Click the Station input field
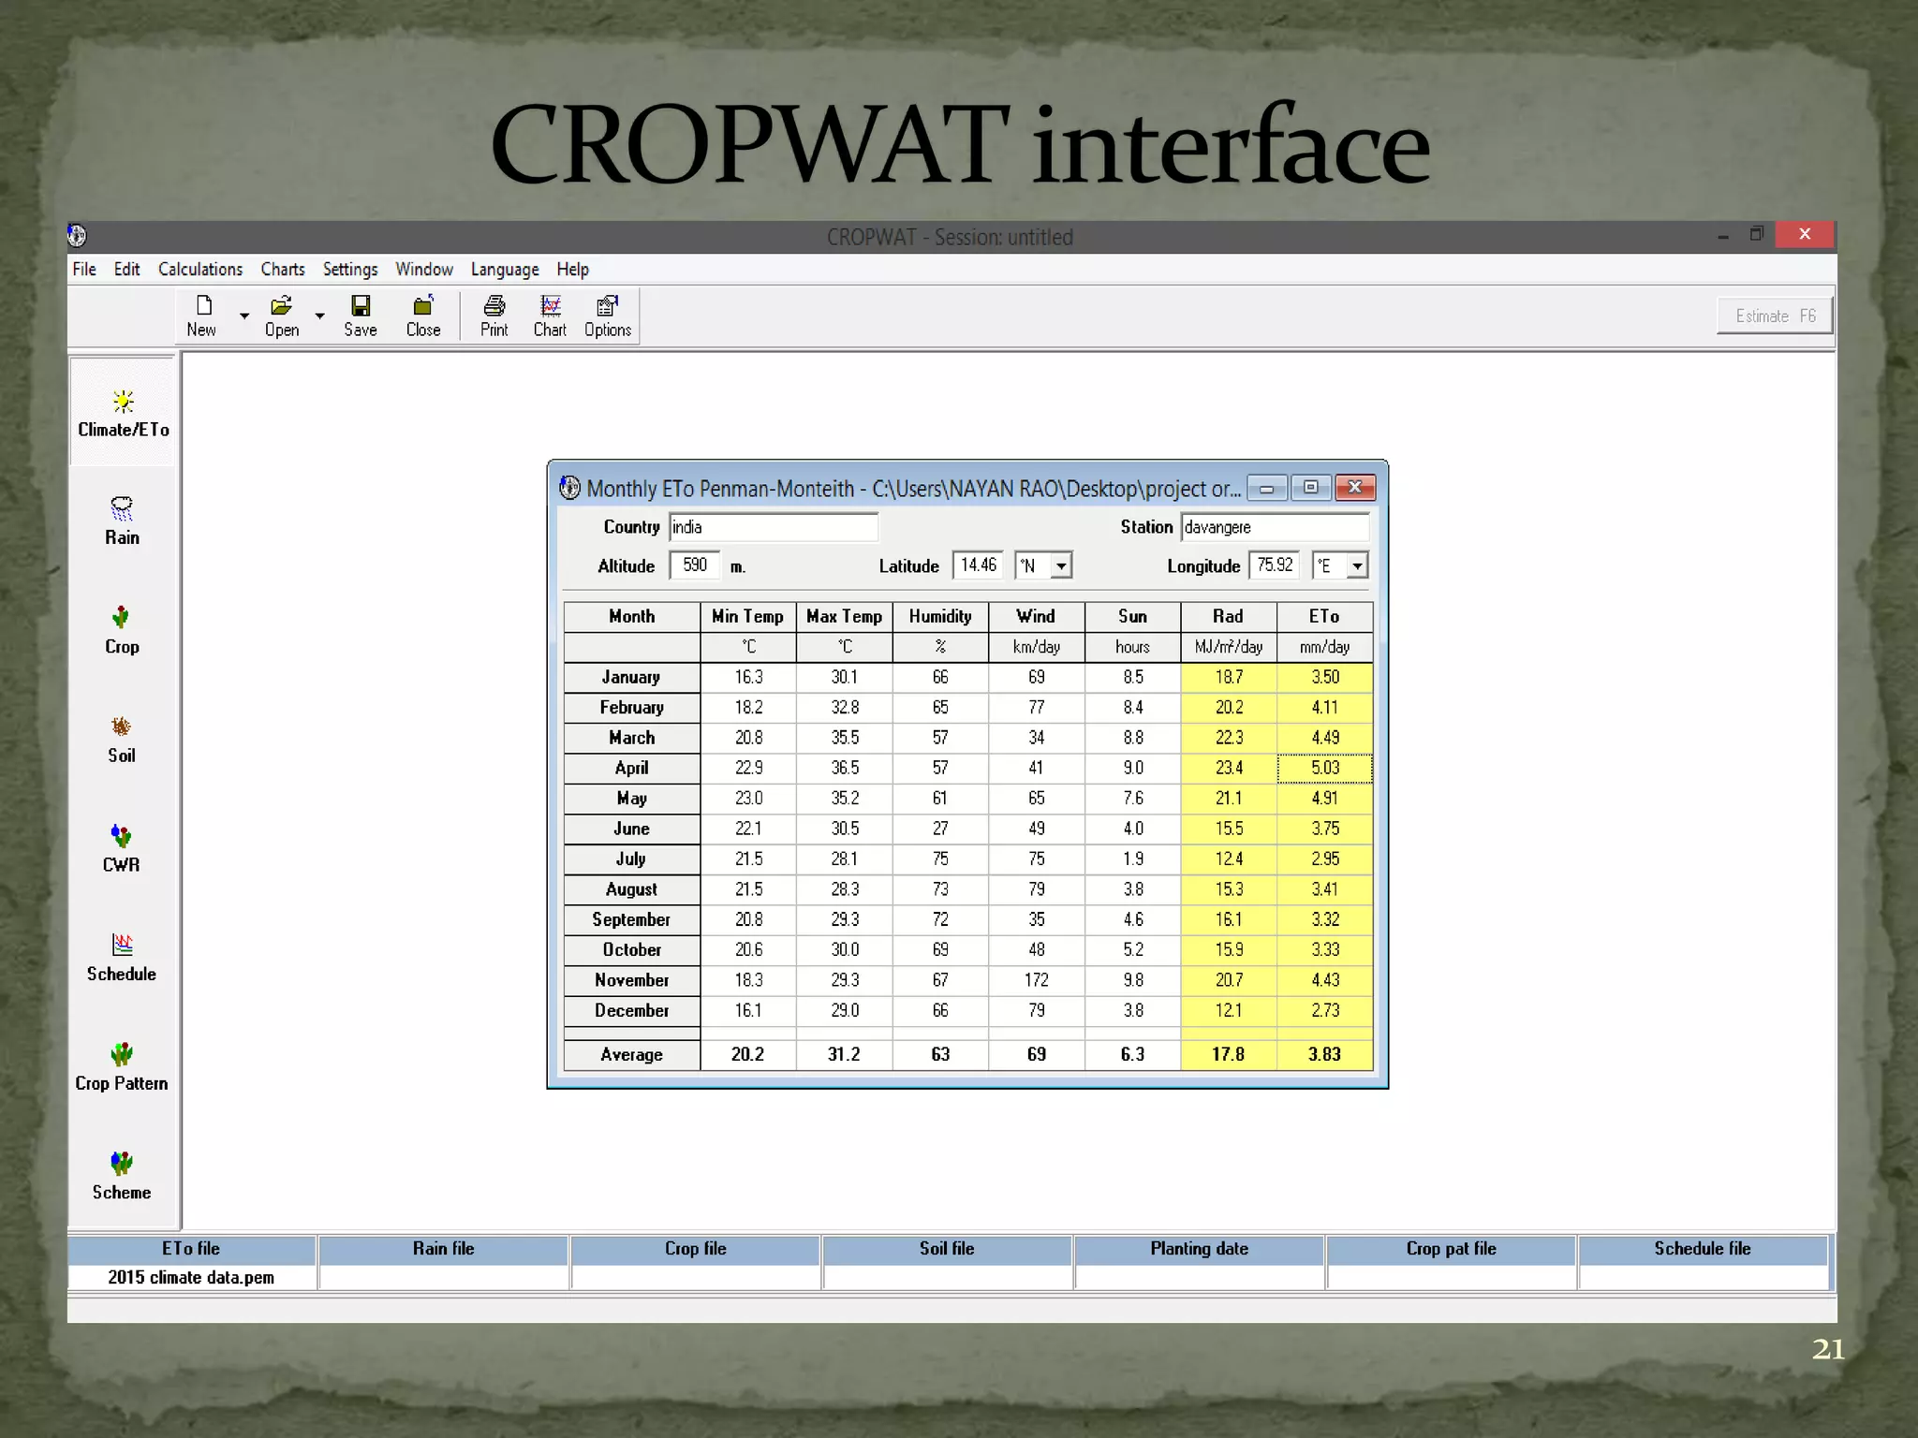This screenshot has width=1918, height=1438. coord(1274,527)
